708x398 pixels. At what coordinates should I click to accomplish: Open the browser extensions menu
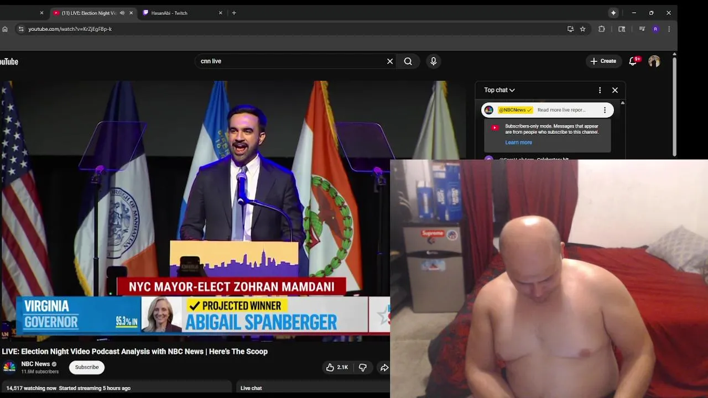tap(602, 29)
